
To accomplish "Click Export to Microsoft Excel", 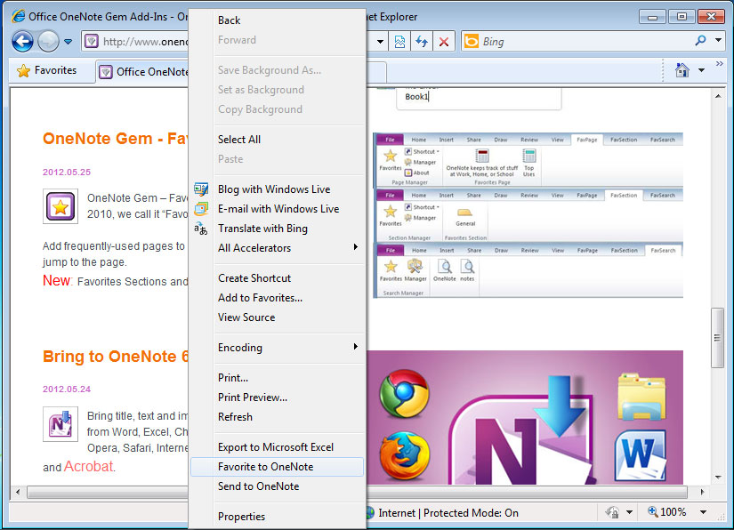I will point(276,447).
